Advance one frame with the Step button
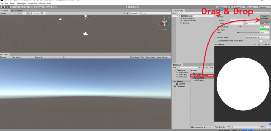Screen dimensions: 271x131 137,7
